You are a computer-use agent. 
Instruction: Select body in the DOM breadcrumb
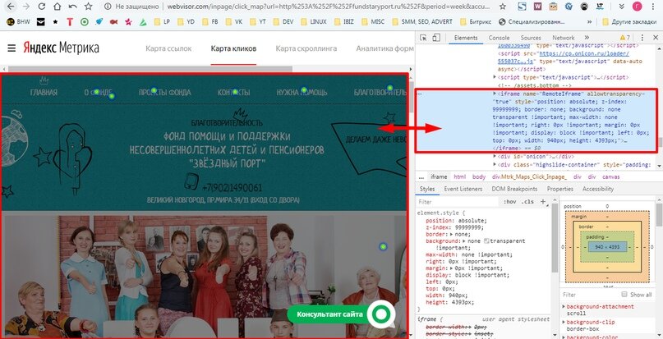[x=479, y=176]
